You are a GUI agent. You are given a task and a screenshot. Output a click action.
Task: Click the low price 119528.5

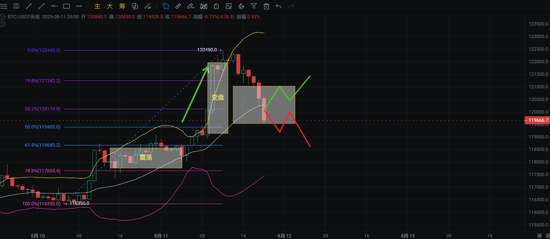[153, 17]
